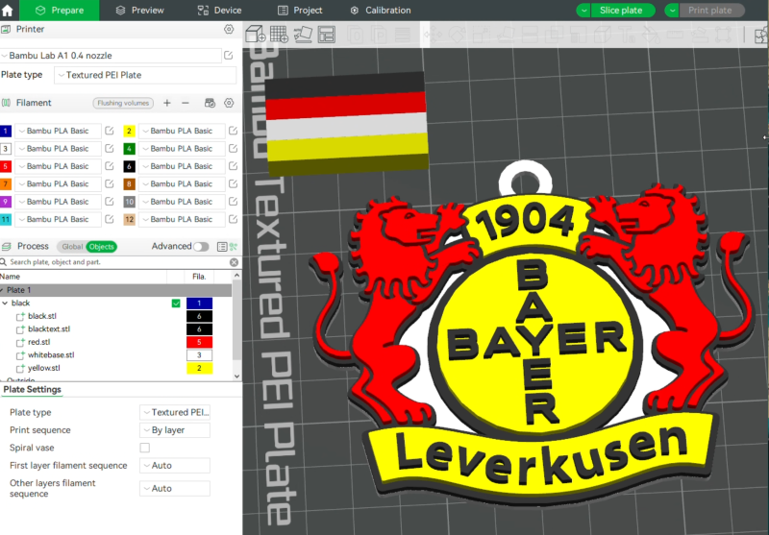This screenshot has height=535, width=769.
Task: Click the Filament spool header icon
Action: (6, 103)
